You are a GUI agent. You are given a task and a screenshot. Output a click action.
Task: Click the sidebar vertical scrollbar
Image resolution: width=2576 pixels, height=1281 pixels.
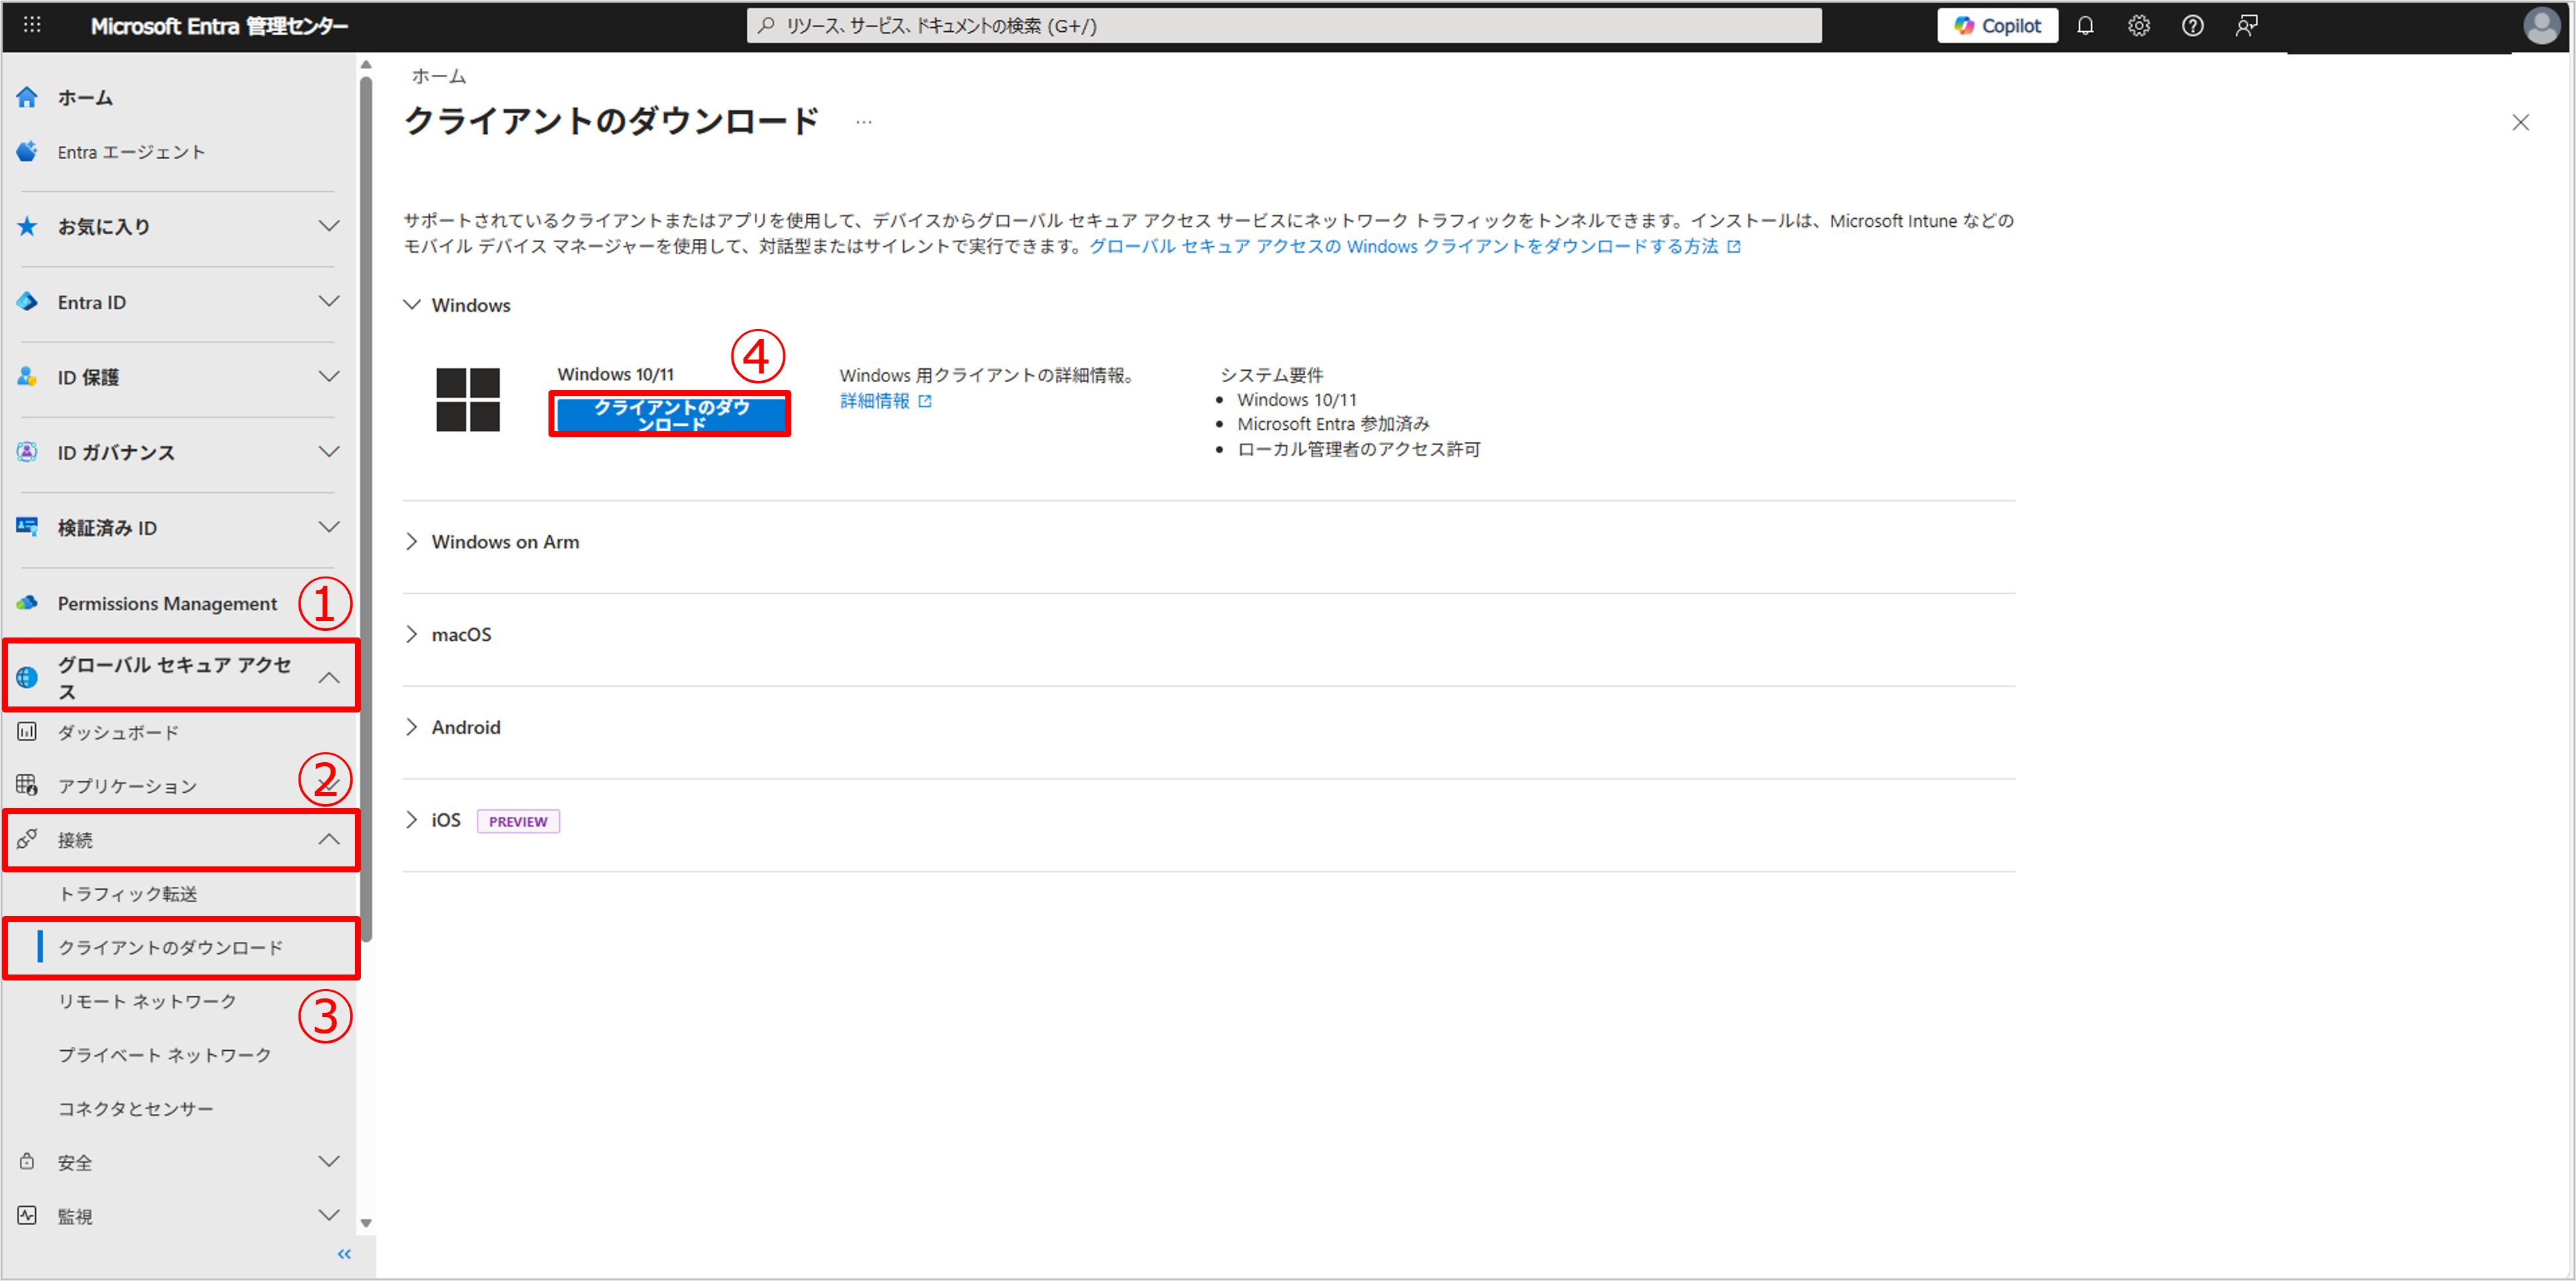pos(366,500)
